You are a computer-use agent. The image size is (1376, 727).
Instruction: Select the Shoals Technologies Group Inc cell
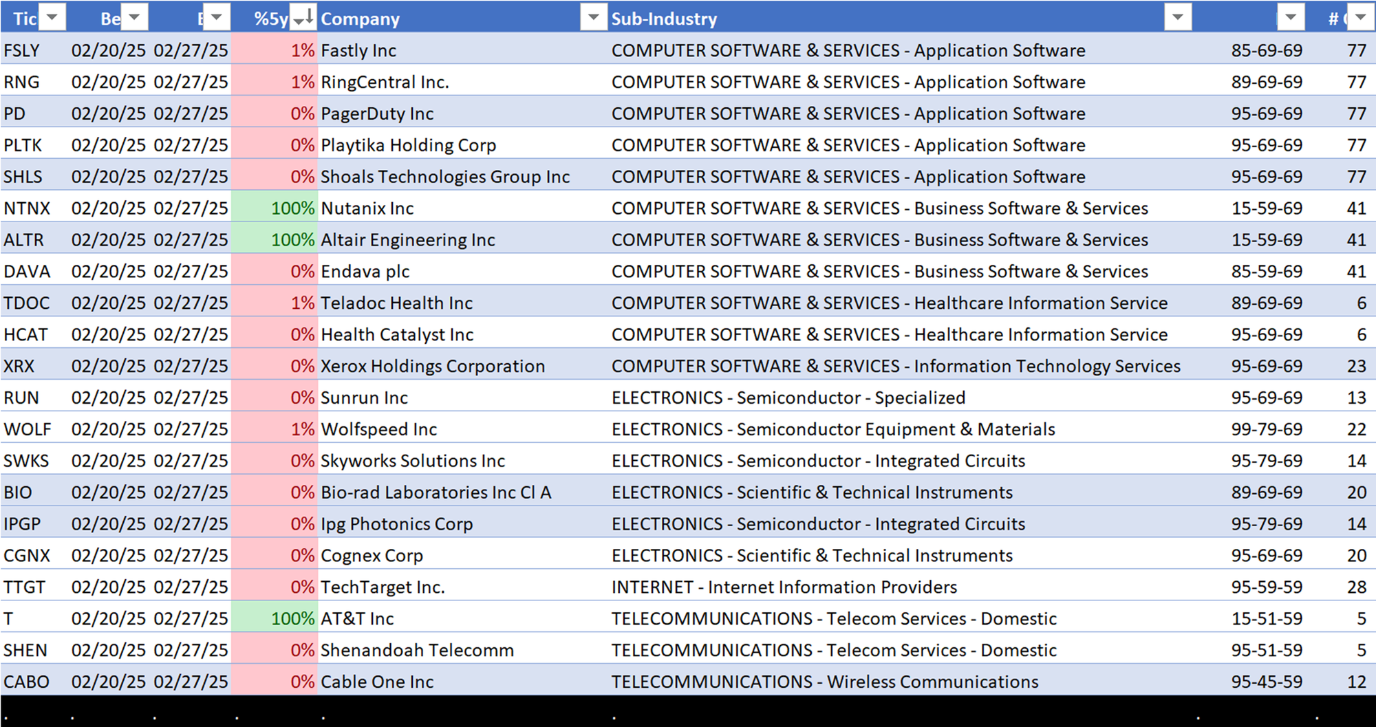pos(463,177)
